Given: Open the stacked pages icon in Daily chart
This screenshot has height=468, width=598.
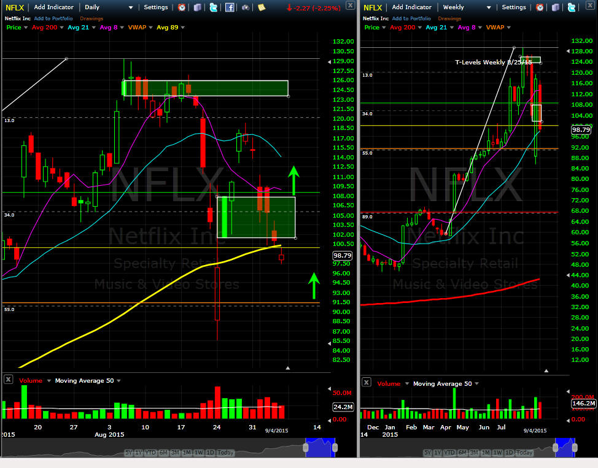Looking at the screenshot, I should coord(197,7).
